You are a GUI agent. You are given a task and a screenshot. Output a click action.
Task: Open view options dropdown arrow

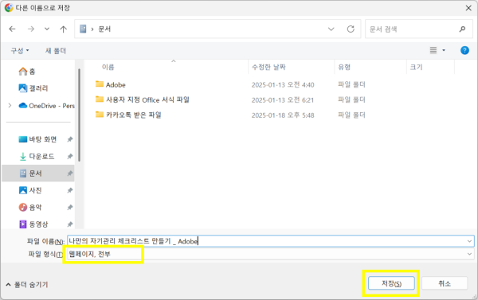pos(444,50)
